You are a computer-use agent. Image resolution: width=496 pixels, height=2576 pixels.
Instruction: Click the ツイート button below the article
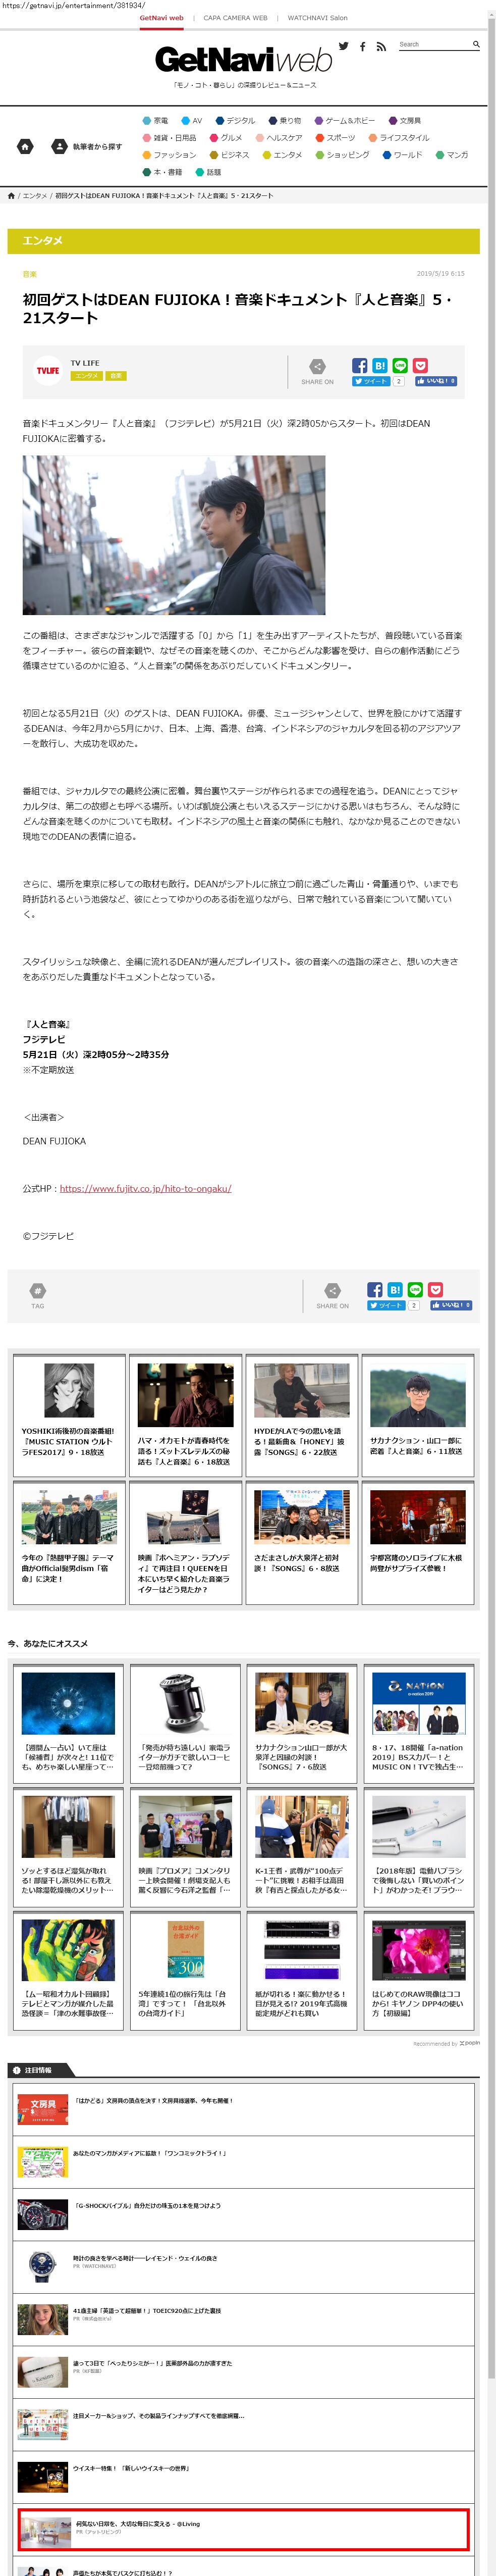coord(386,1305)
